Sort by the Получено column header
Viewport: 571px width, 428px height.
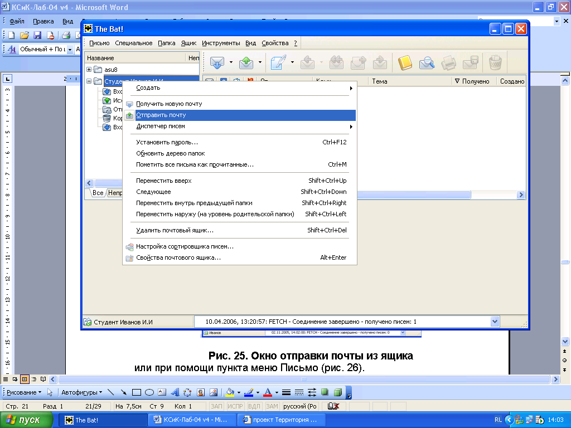point(474,81)
